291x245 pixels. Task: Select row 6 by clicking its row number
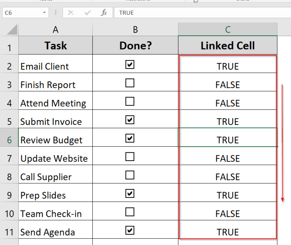9,140
